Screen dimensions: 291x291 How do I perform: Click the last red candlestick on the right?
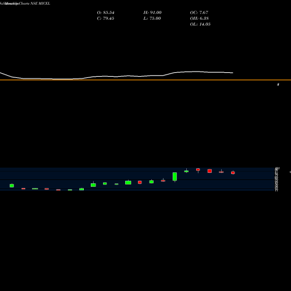[233, 173]
